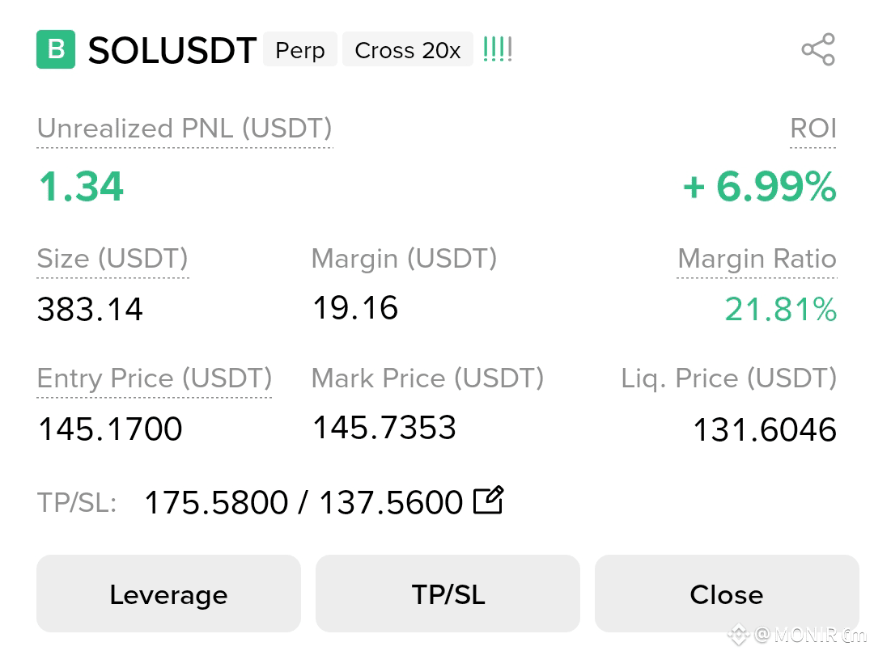Screen dimensions: 874x655
Task: Tap the Perp contract tag
Action: click(300, 49)
